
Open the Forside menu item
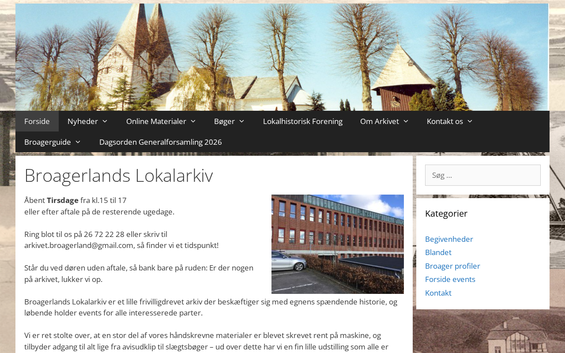[37, 121]
